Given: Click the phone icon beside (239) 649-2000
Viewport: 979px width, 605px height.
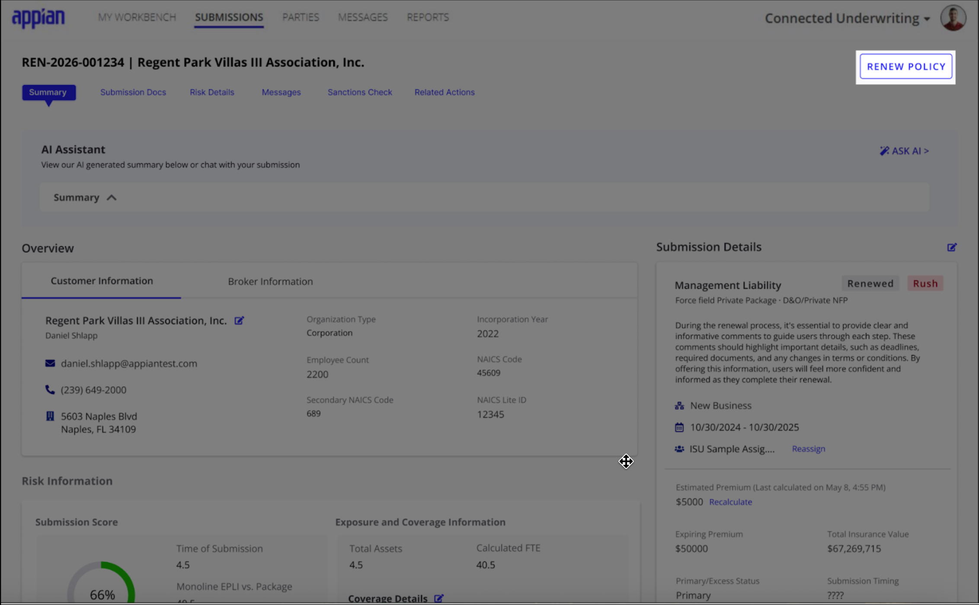Looking at the screenshot, I should point(50,389).
